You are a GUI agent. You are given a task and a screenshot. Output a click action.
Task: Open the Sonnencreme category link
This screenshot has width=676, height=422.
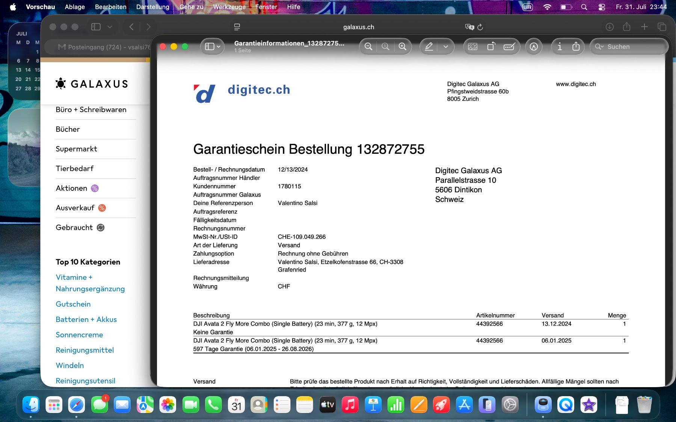(79, 335)
